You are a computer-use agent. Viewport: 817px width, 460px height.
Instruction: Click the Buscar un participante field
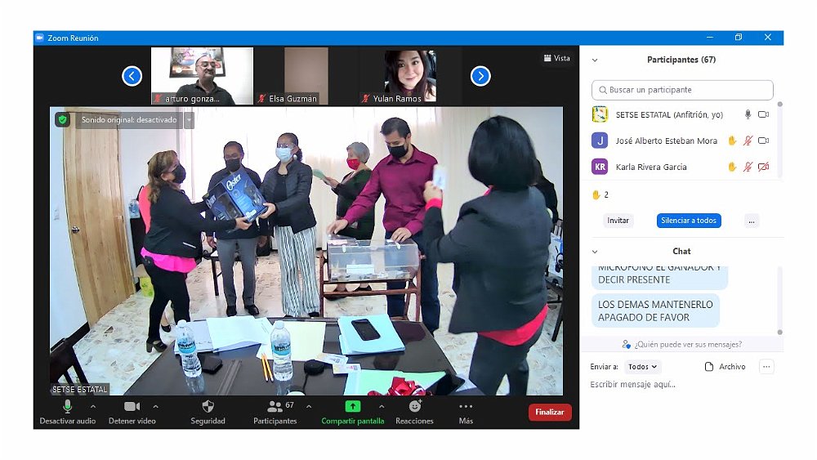point(682,90)
